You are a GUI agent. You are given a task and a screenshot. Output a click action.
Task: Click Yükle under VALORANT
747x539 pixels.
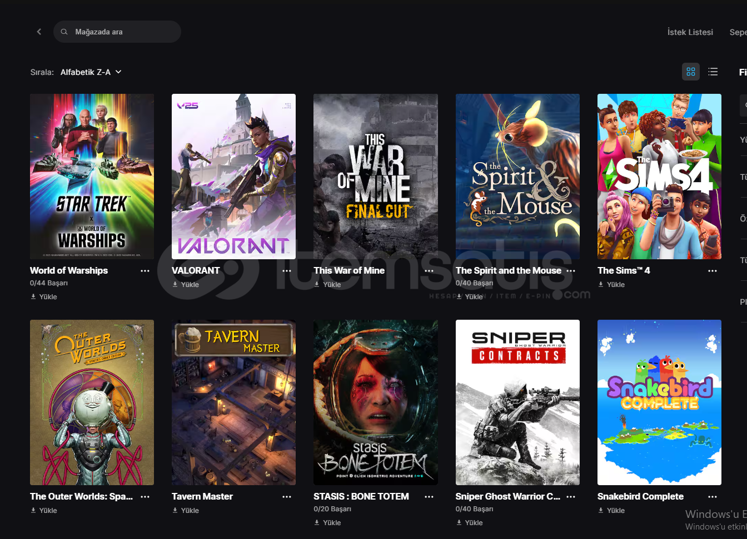186,284
